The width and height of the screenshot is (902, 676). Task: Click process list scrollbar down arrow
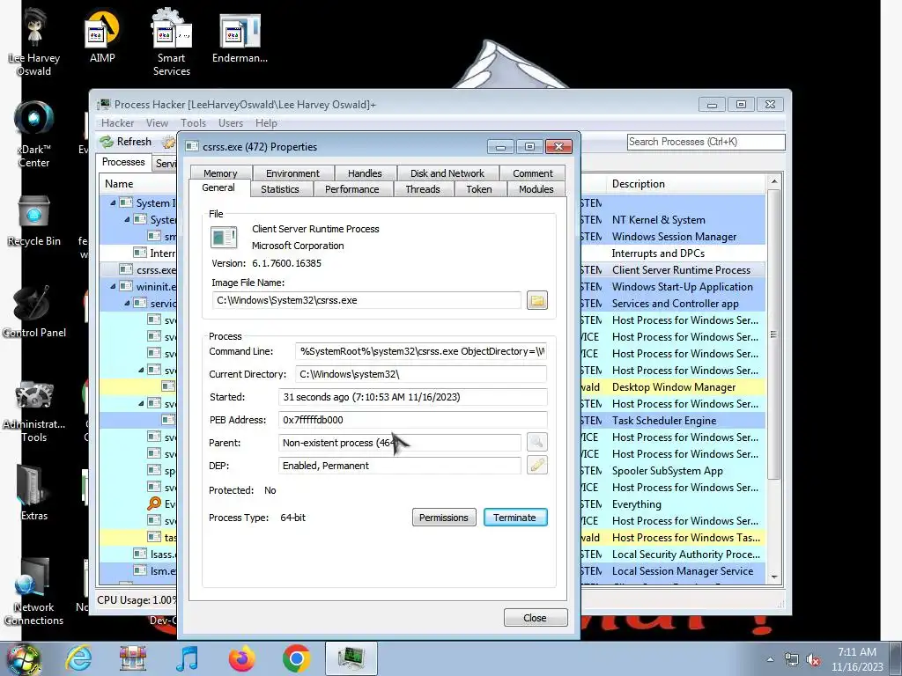pyautogui.click(x=774, y=577)
